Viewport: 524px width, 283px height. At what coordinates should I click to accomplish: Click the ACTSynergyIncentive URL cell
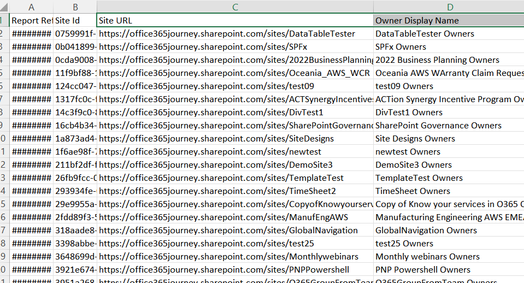235,99
